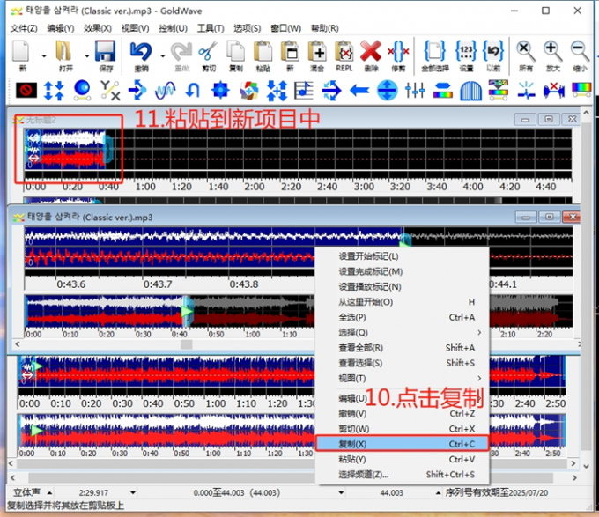This screenshot has height=517, width=599.
Task: Open the Tools menu in the menu bar
Action: (211, 28)
